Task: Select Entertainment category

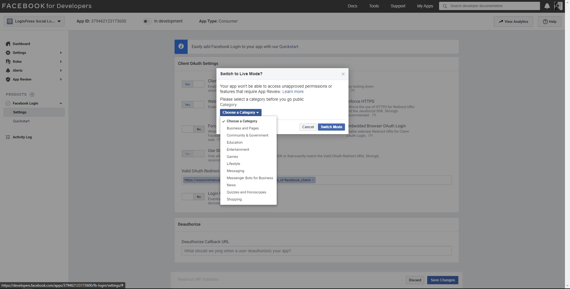Action: (x=248, y=150)
